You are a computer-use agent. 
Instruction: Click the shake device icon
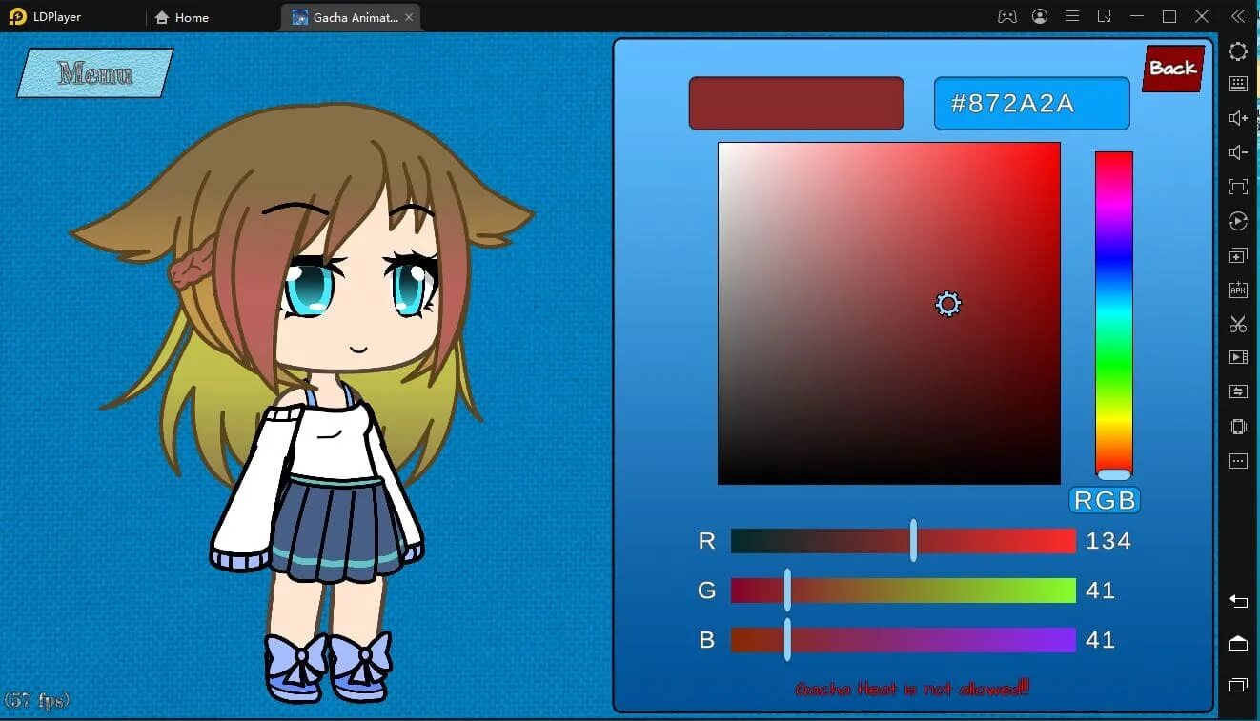point(1237,427)
